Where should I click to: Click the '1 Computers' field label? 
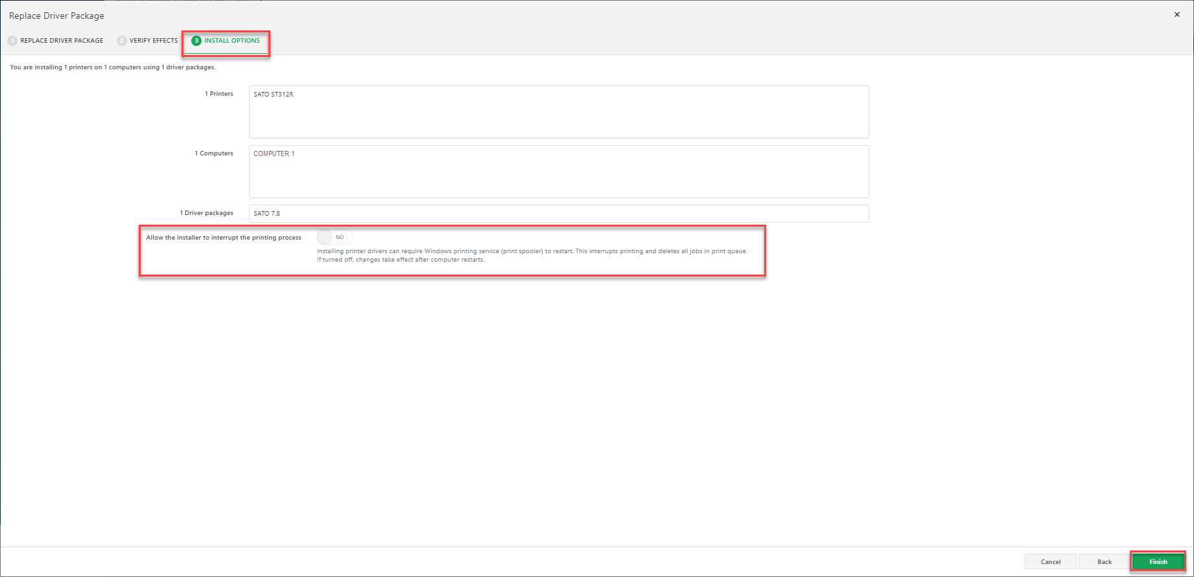pos(214,153)
